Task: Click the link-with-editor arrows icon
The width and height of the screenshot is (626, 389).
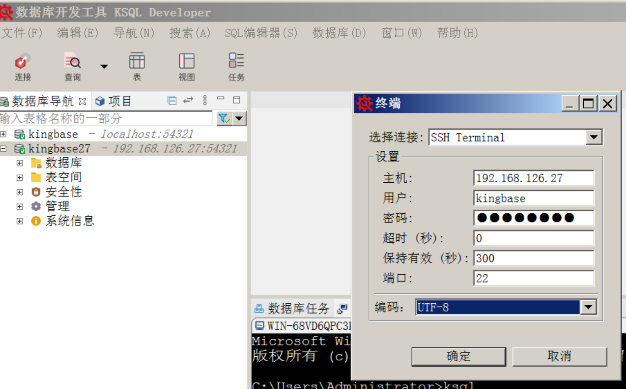Action: point(188,100)
